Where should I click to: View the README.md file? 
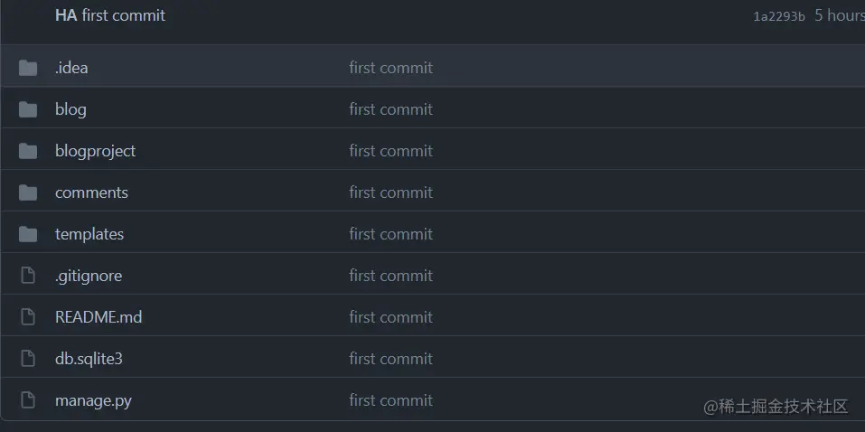(x=98, y=317)
